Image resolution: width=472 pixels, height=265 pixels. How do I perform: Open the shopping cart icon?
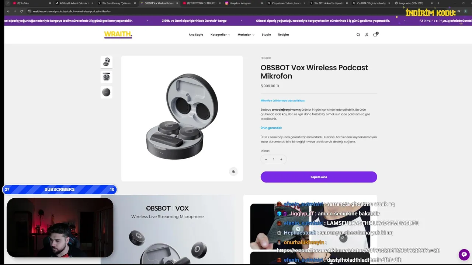click(375, 34)
